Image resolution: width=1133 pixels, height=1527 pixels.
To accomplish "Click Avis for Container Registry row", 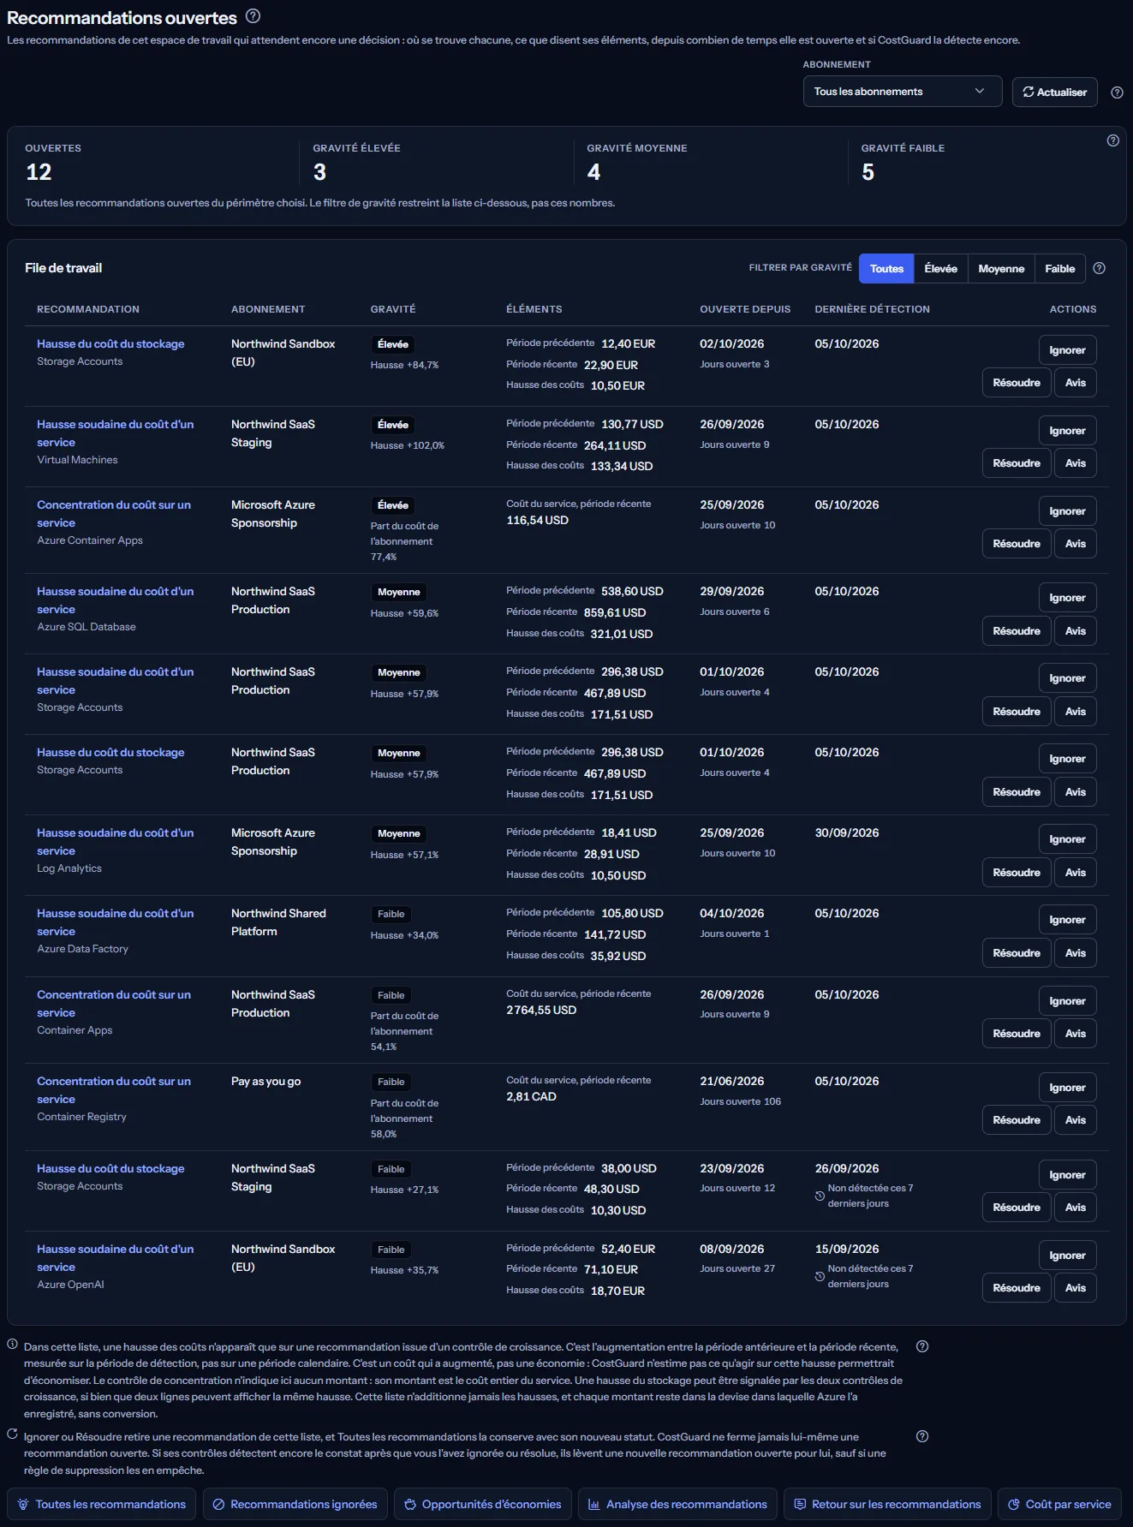I will (1075, 1120).
